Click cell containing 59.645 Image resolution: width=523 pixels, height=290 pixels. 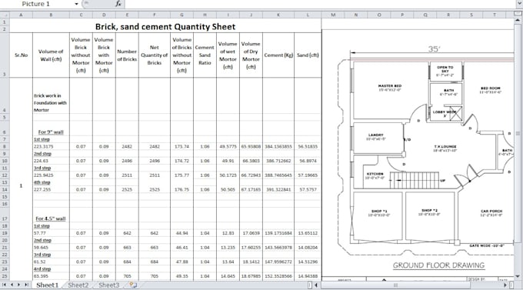point(51,247)
